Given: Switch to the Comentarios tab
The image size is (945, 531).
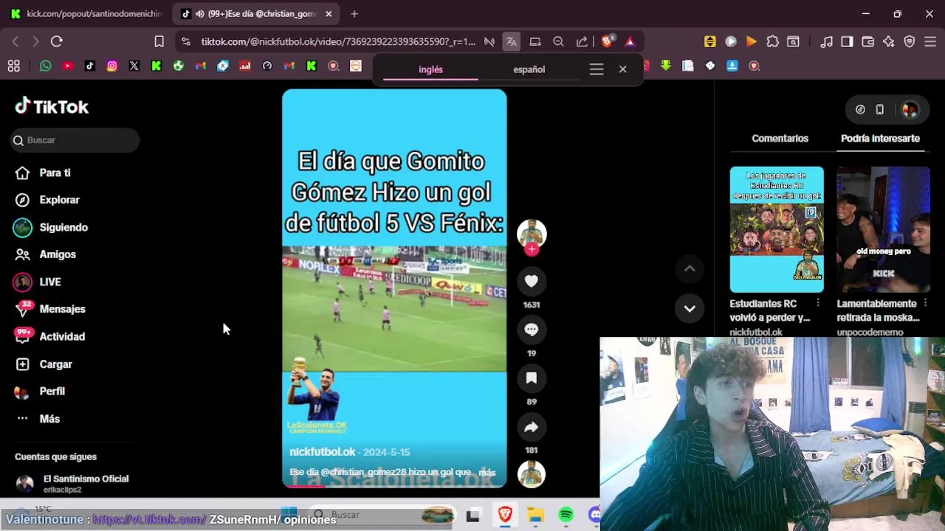Looking at the screenshot, I should point(780,139).
